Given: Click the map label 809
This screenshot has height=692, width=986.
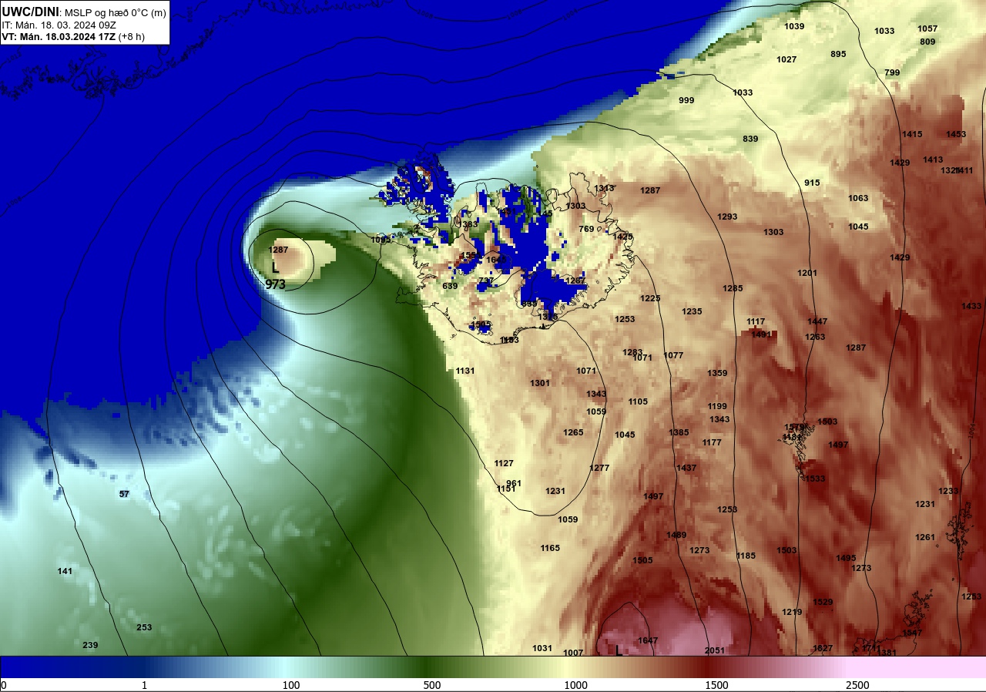Looking at the screenshot, I should click(927, 42).
